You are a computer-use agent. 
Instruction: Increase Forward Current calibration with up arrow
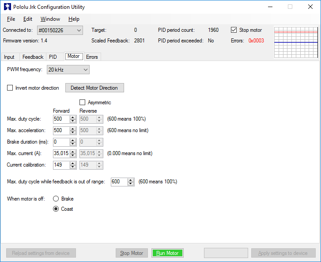(x=73, y=163)
